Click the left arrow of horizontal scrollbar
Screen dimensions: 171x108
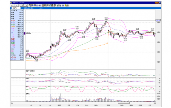pos(12,103)
